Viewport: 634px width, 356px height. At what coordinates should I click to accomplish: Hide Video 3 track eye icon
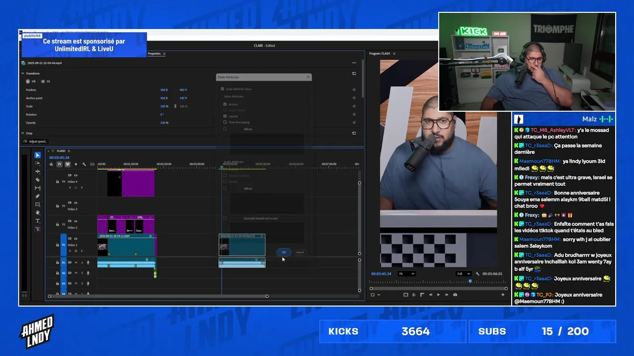[76, 202]
